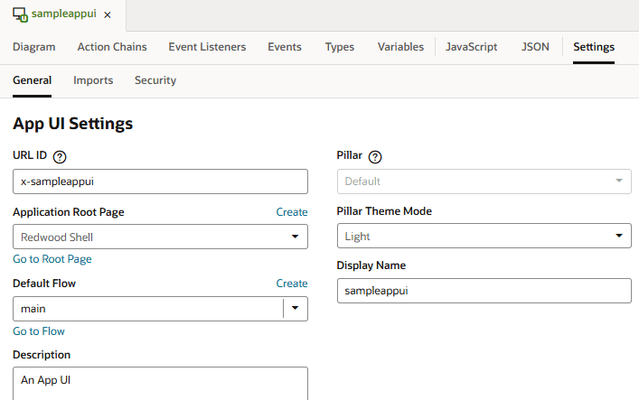Click the Redwood Shell value in combo box
The height and width of the screenshot is (400, 639).
(x=57, y=237)
